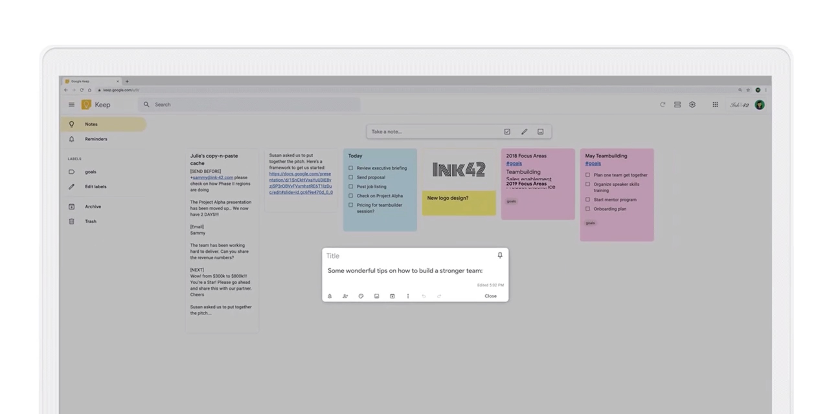Image resolution: width=829 pixels, height=414 pixels.
Task: Create a new list note
Action: click(507, 131)
